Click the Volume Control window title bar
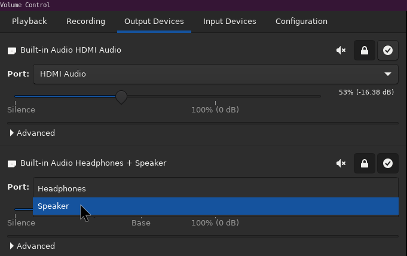The width and height of the screenshot is (407, 256). pyautogui.click(x=203, y=5)
